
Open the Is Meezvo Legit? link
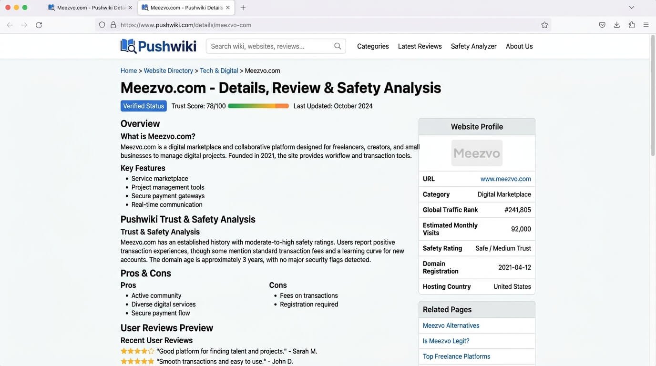tap(446, 341)
